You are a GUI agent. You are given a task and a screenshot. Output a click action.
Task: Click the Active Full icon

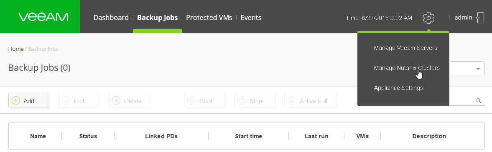(x=292, y=100)
